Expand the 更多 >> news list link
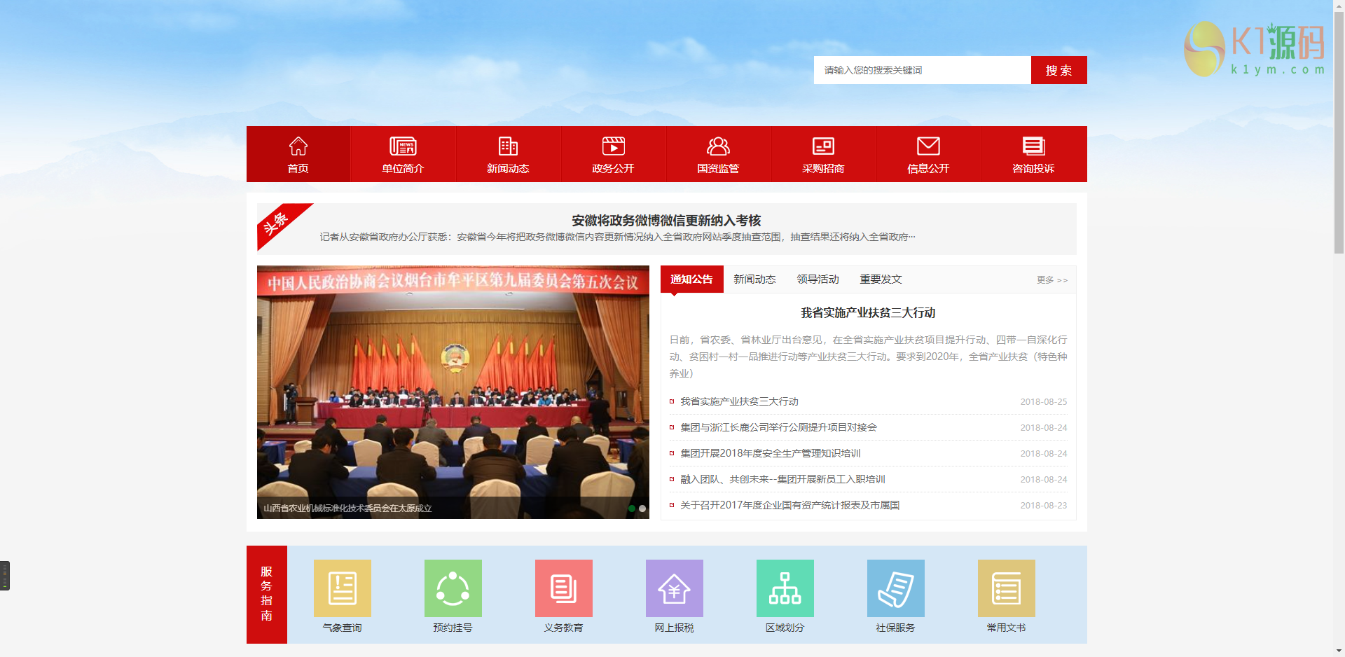The height and width of the screenshot is (657, 1345). point(1052,279)
